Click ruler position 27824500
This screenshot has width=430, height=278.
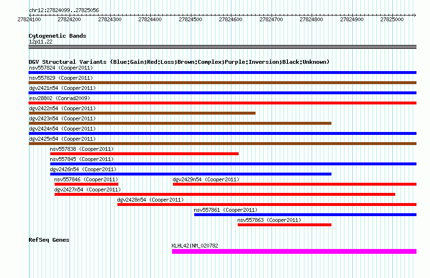190,19
